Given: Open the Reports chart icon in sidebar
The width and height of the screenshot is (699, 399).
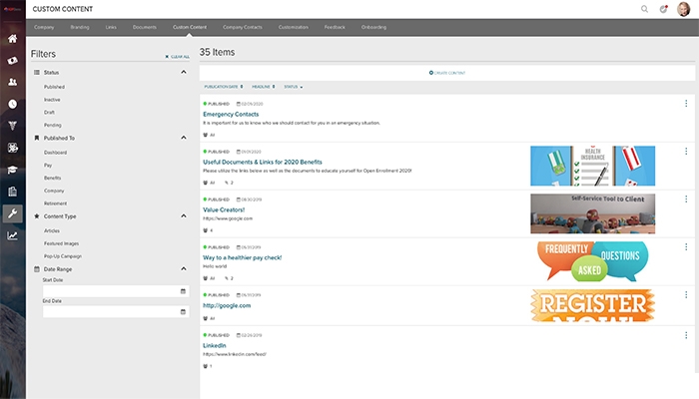Looking at the screenshot, I should coord(12,235).
